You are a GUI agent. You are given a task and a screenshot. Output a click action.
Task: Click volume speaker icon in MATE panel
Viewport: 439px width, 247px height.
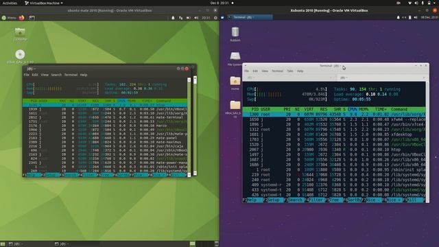[x=196, y=18]
